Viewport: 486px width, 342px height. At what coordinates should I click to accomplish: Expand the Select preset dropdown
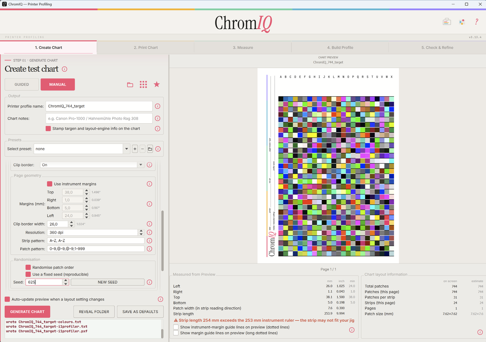click(x=127, y=149)
